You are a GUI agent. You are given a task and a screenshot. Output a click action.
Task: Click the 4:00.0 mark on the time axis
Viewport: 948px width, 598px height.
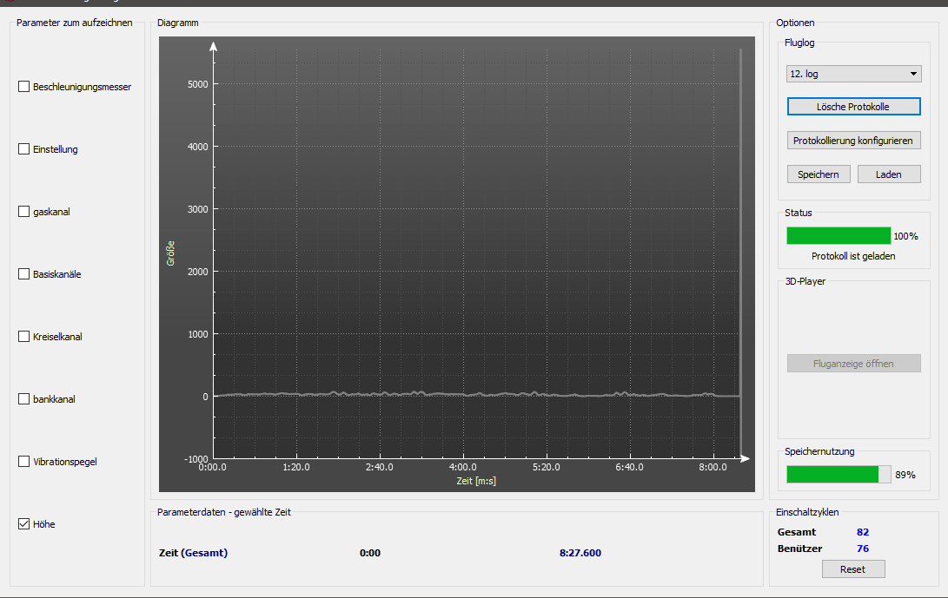pos(463,467)
